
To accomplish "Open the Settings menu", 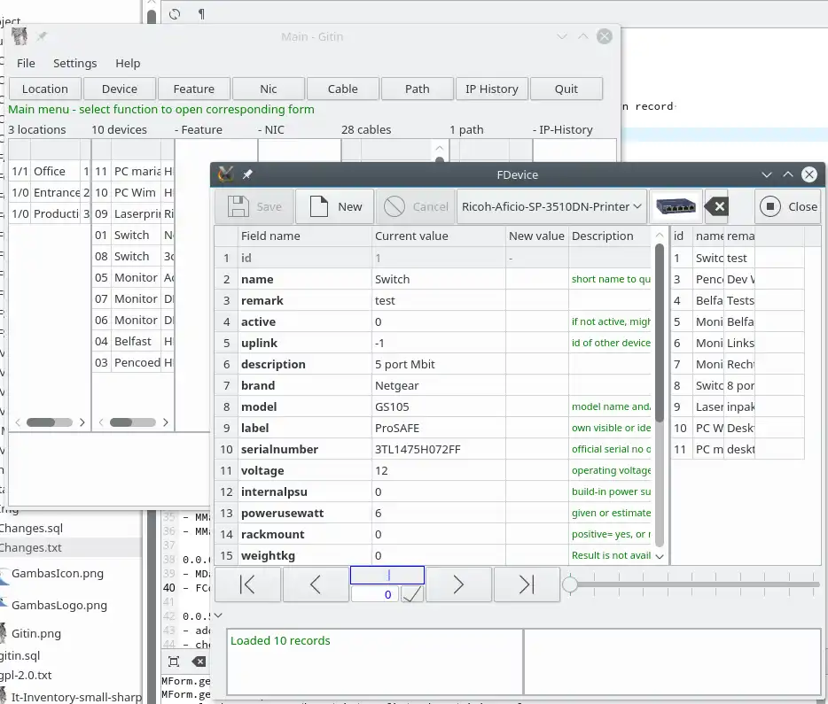I will coord(74,63).
